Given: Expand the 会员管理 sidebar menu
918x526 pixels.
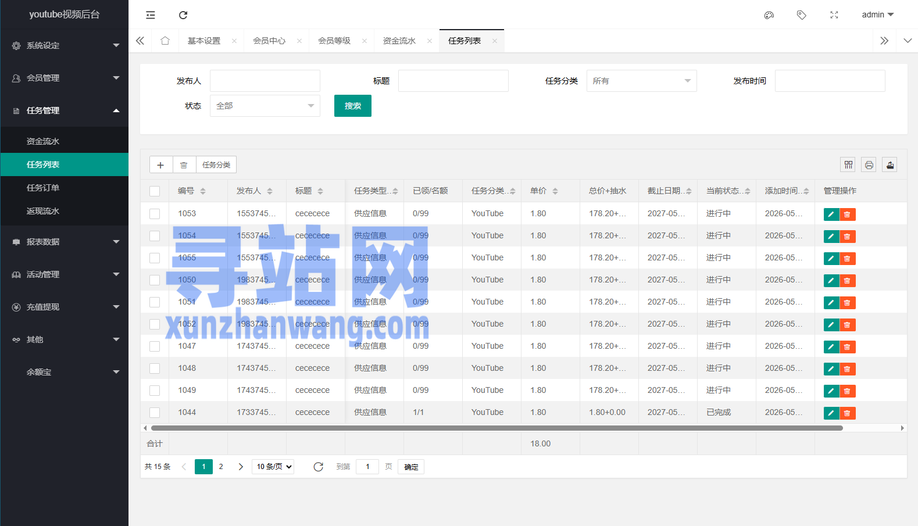Looking at the screenshot, I should 65,78.
